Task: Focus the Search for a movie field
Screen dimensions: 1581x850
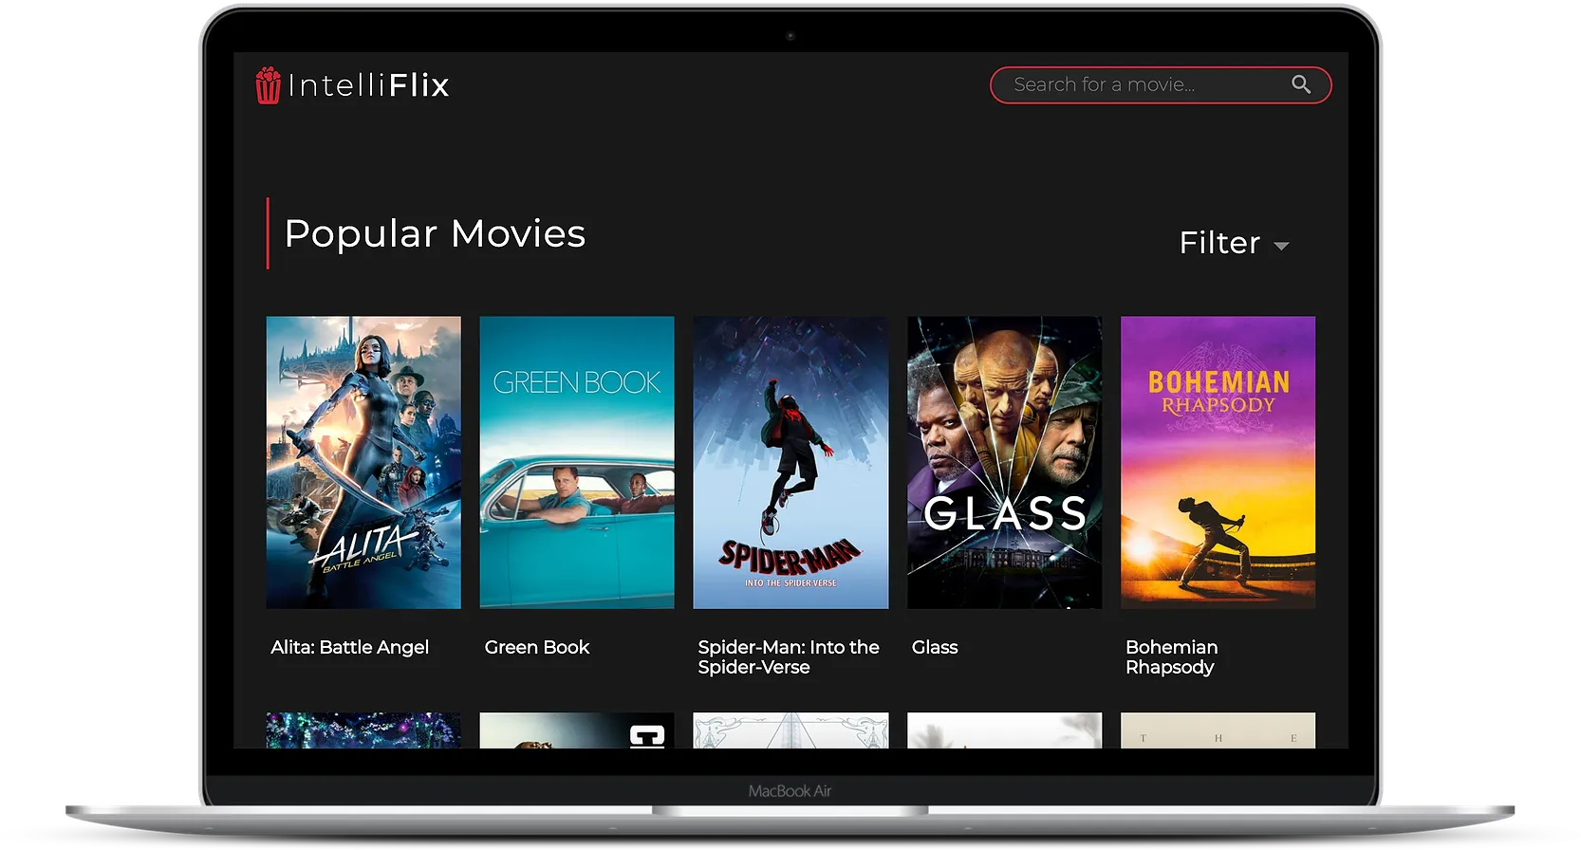Action: pos(1161,85)
